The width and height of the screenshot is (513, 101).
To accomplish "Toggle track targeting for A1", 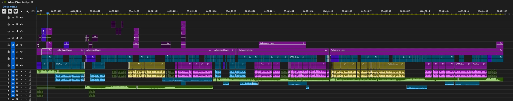I will pyautogui.click(x=13, y=71).
